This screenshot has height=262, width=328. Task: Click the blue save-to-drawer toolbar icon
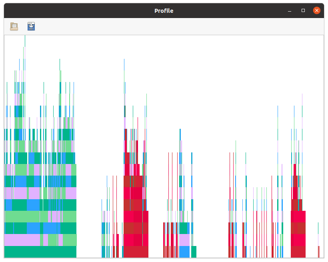point(31,26)
